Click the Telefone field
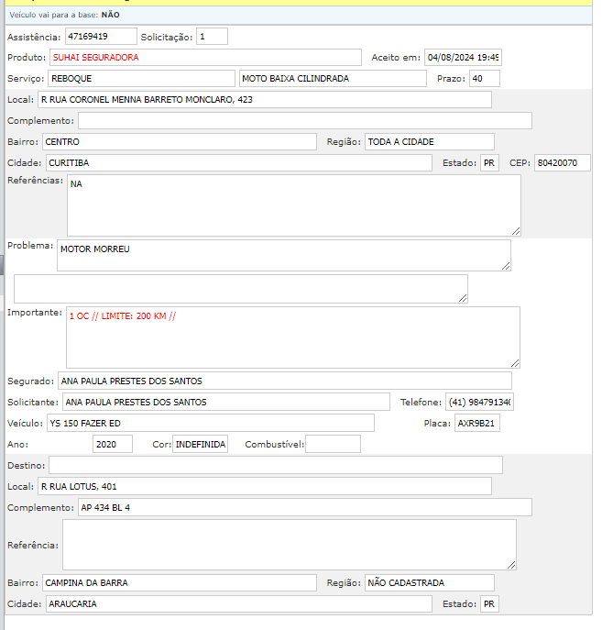Screen dimensions: 602x630 click(479, 403)
